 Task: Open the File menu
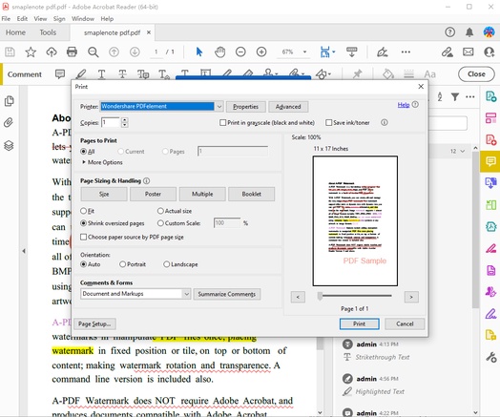pos(6,19)
